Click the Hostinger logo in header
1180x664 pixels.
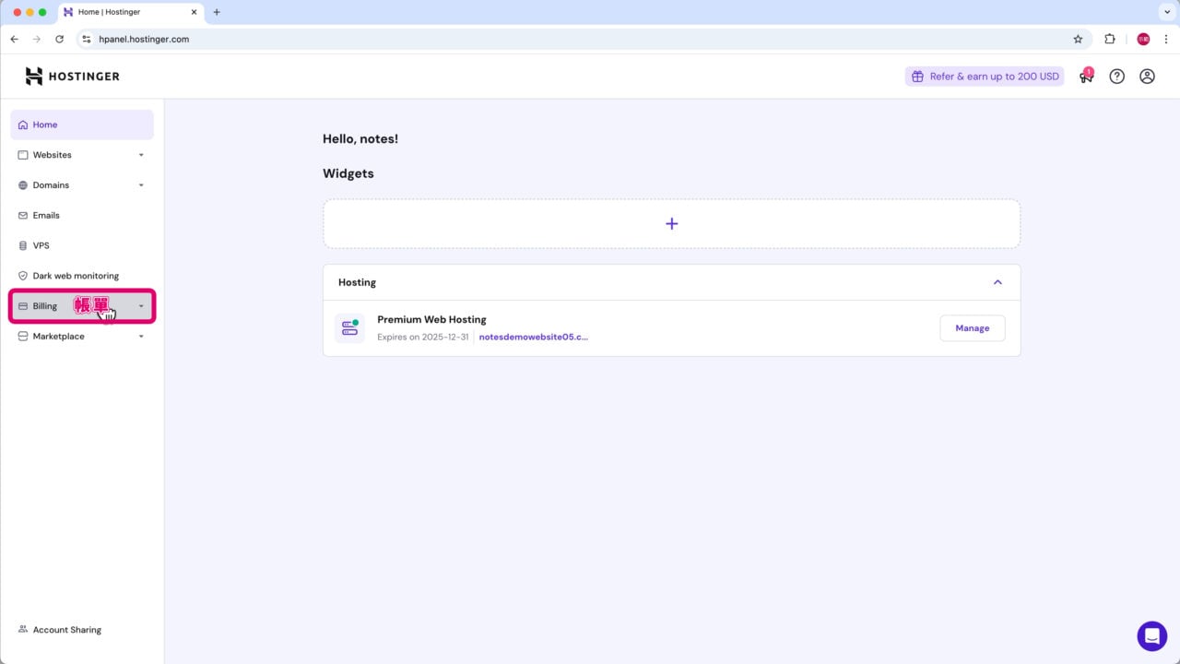coord(72,77)
